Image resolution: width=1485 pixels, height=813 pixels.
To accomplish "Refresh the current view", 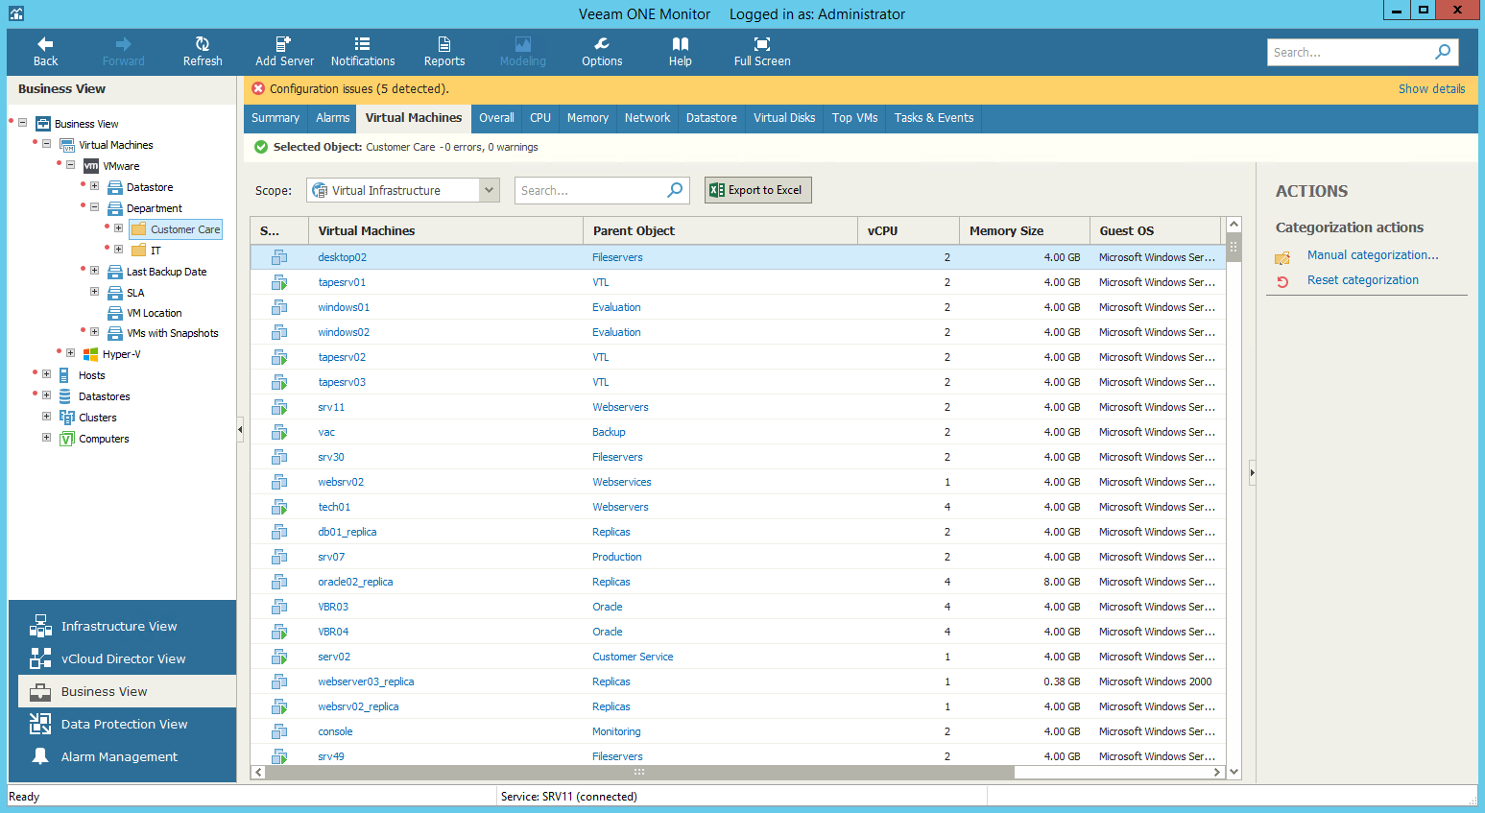I will (203, 52).
